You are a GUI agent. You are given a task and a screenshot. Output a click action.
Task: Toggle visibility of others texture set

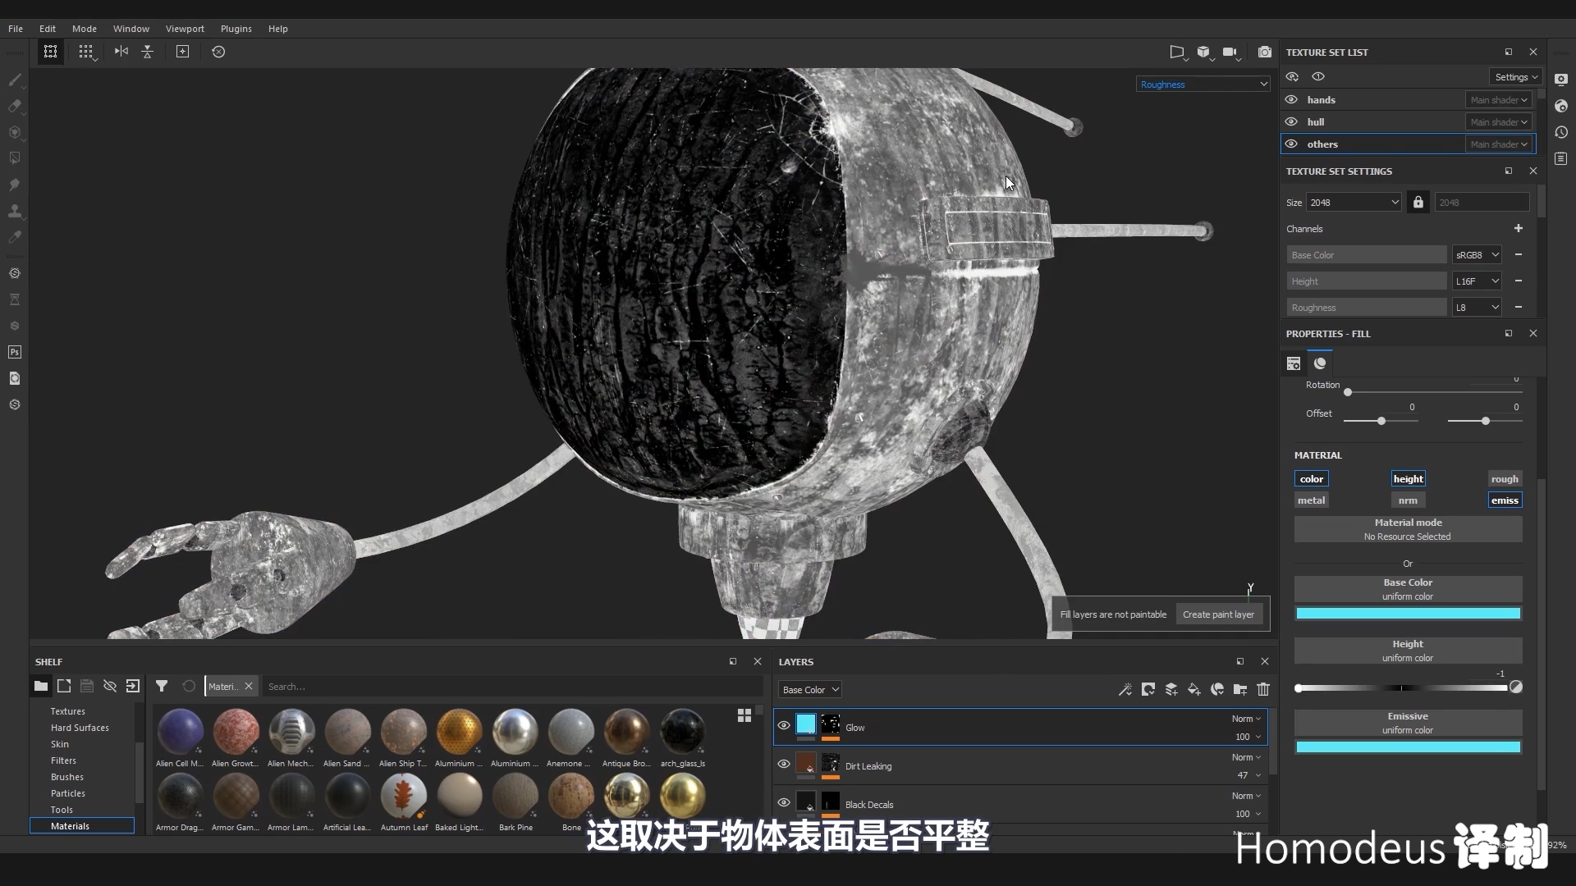(1291, 144)
